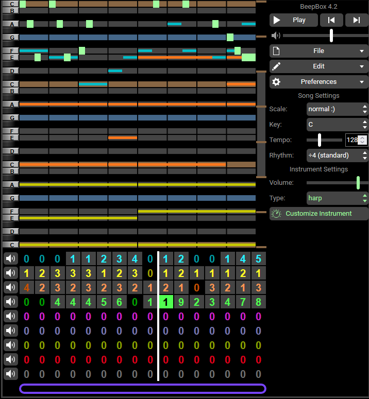Viewport: 369px width, 399px height.
Task: Skip to the next bar
Action: coord(357,20)
